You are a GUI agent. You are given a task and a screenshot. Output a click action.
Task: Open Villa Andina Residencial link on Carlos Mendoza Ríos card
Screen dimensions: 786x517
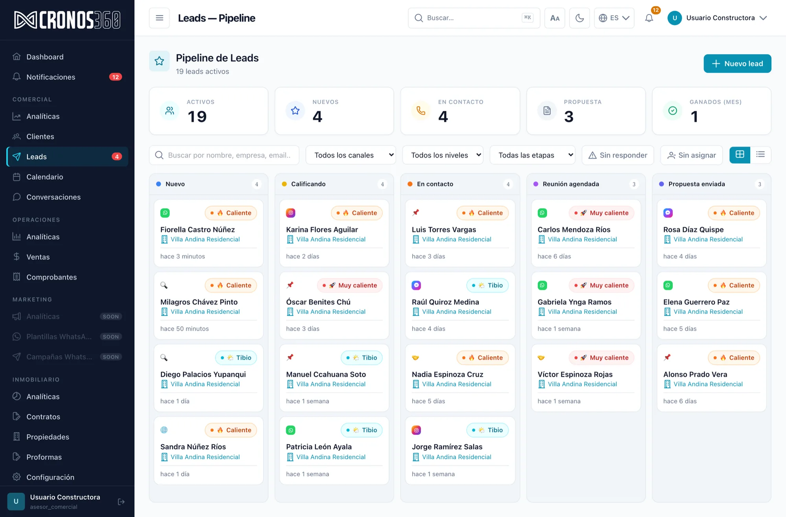(x=582, y=239)
